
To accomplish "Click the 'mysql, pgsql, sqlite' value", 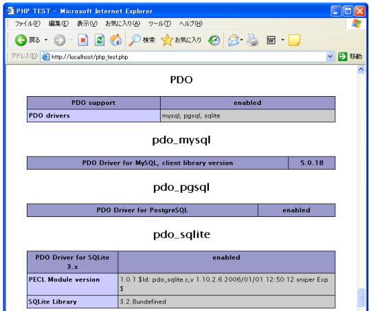I will point(191,116).
